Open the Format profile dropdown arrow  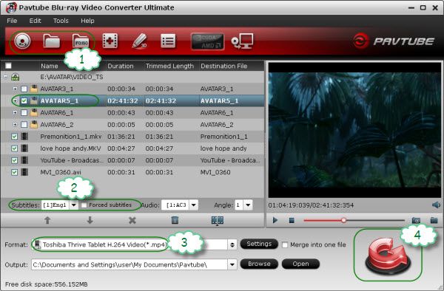(x=232, y=244)
